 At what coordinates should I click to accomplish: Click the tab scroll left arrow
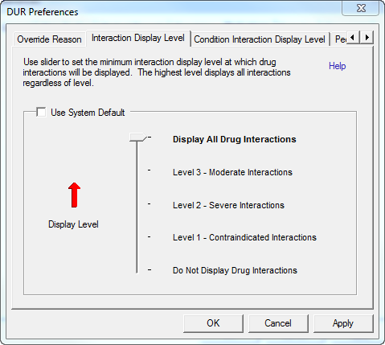click(x=354, y=37)
